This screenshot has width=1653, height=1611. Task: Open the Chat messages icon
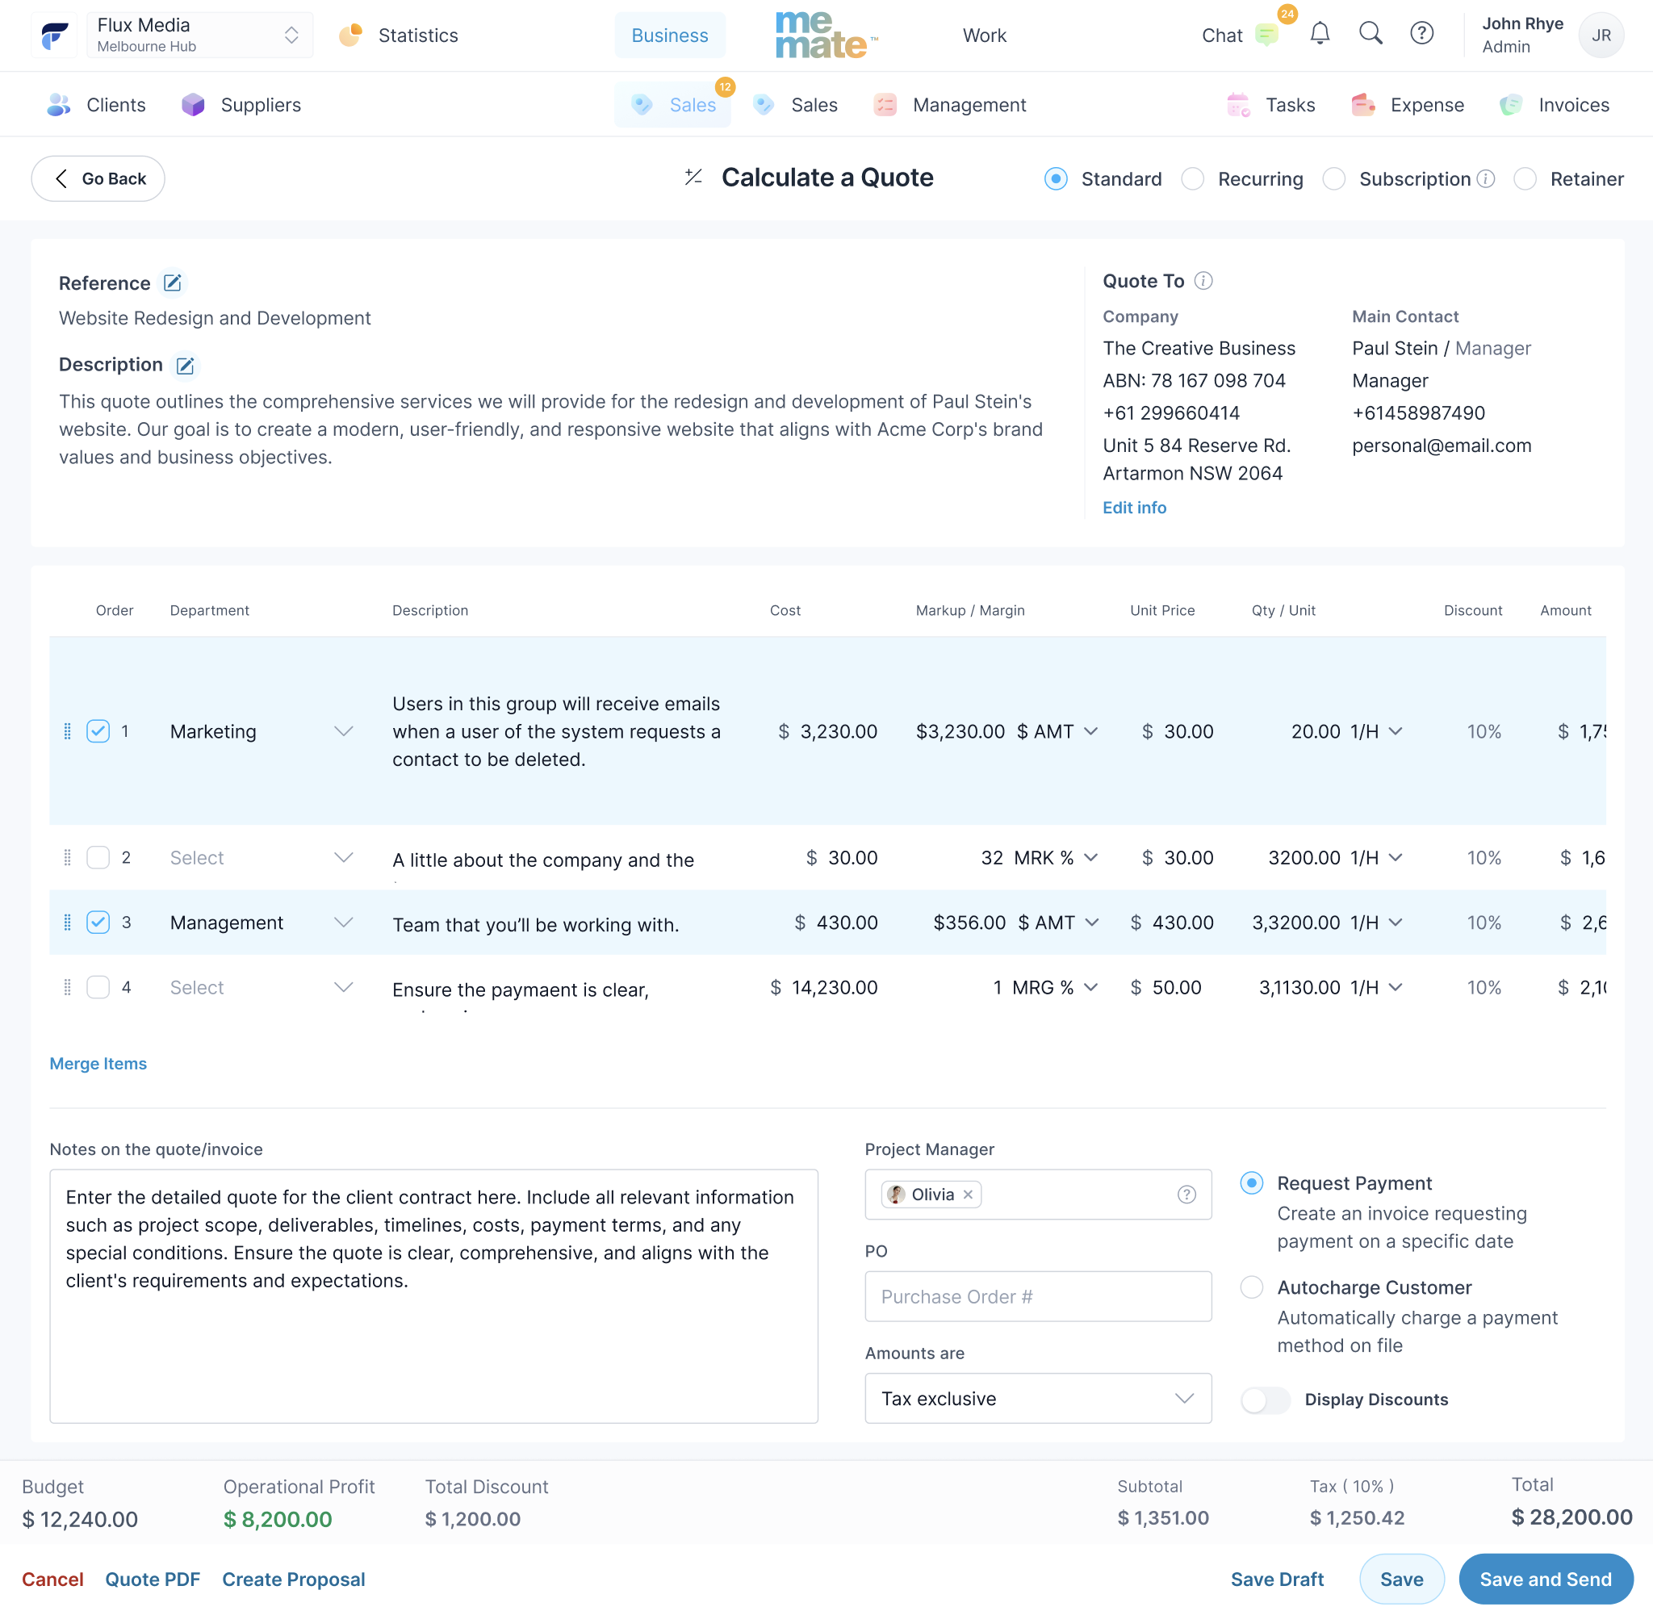pyautogui.click(x=1266, y=35)
